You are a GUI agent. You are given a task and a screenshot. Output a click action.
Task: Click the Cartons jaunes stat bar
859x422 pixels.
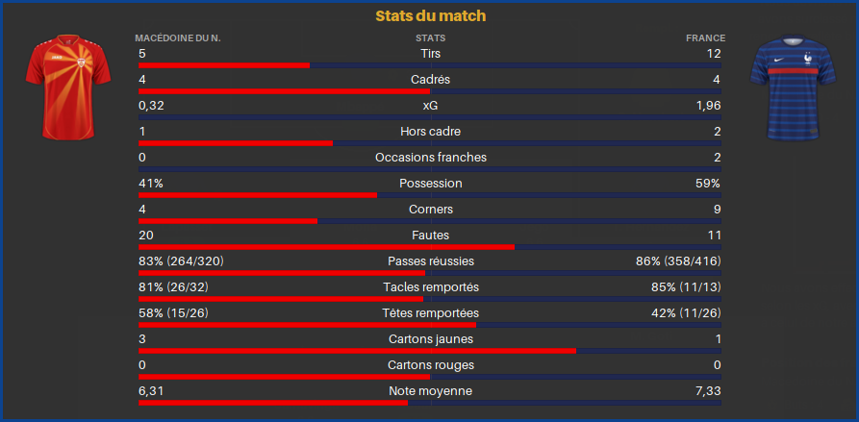(x=430, y=352)
